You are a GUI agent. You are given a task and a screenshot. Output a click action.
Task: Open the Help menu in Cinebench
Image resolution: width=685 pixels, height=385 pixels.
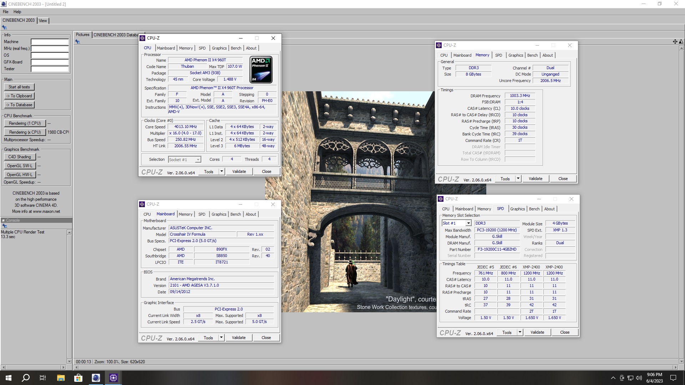pyautogui.click(x=17, y=12)
